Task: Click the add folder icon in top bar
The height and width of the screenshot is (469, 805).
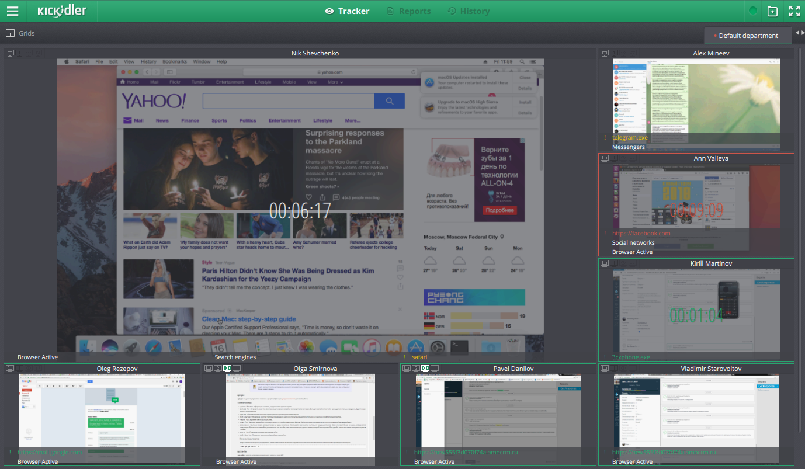Action: tap(772, 11)
